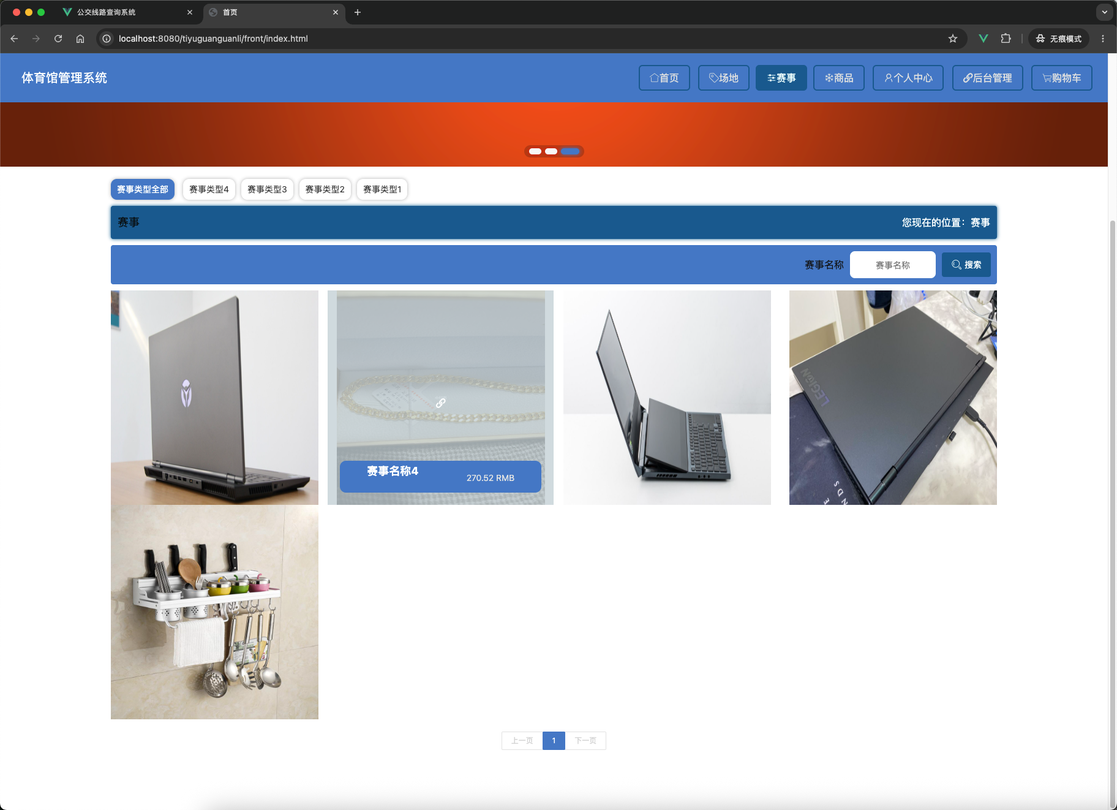Image resolution: width=1117 pixels, height=810 pixels.
Task: Click the browser home icon
Action: [80, 39]
